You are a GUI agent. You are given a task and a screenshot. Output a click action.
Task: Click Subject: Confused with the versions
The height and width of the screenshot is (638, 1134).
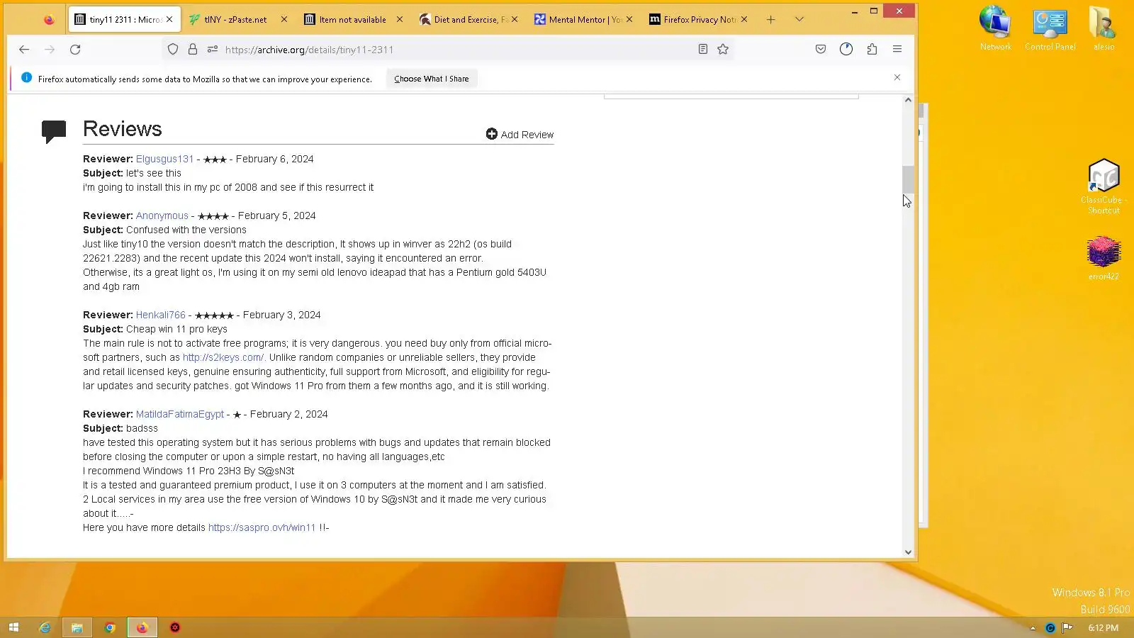164,230
